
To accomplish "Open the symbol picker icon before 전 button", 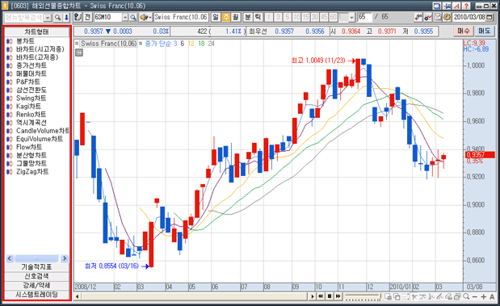I will click(78, 17).
